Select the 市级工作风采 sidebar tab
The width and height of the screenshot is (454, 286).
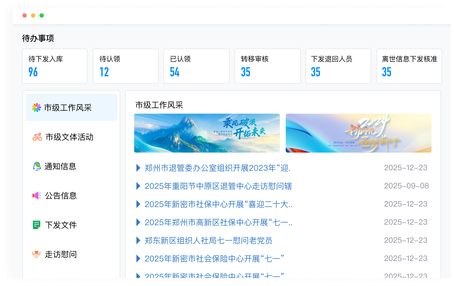(x=72, y=107)
